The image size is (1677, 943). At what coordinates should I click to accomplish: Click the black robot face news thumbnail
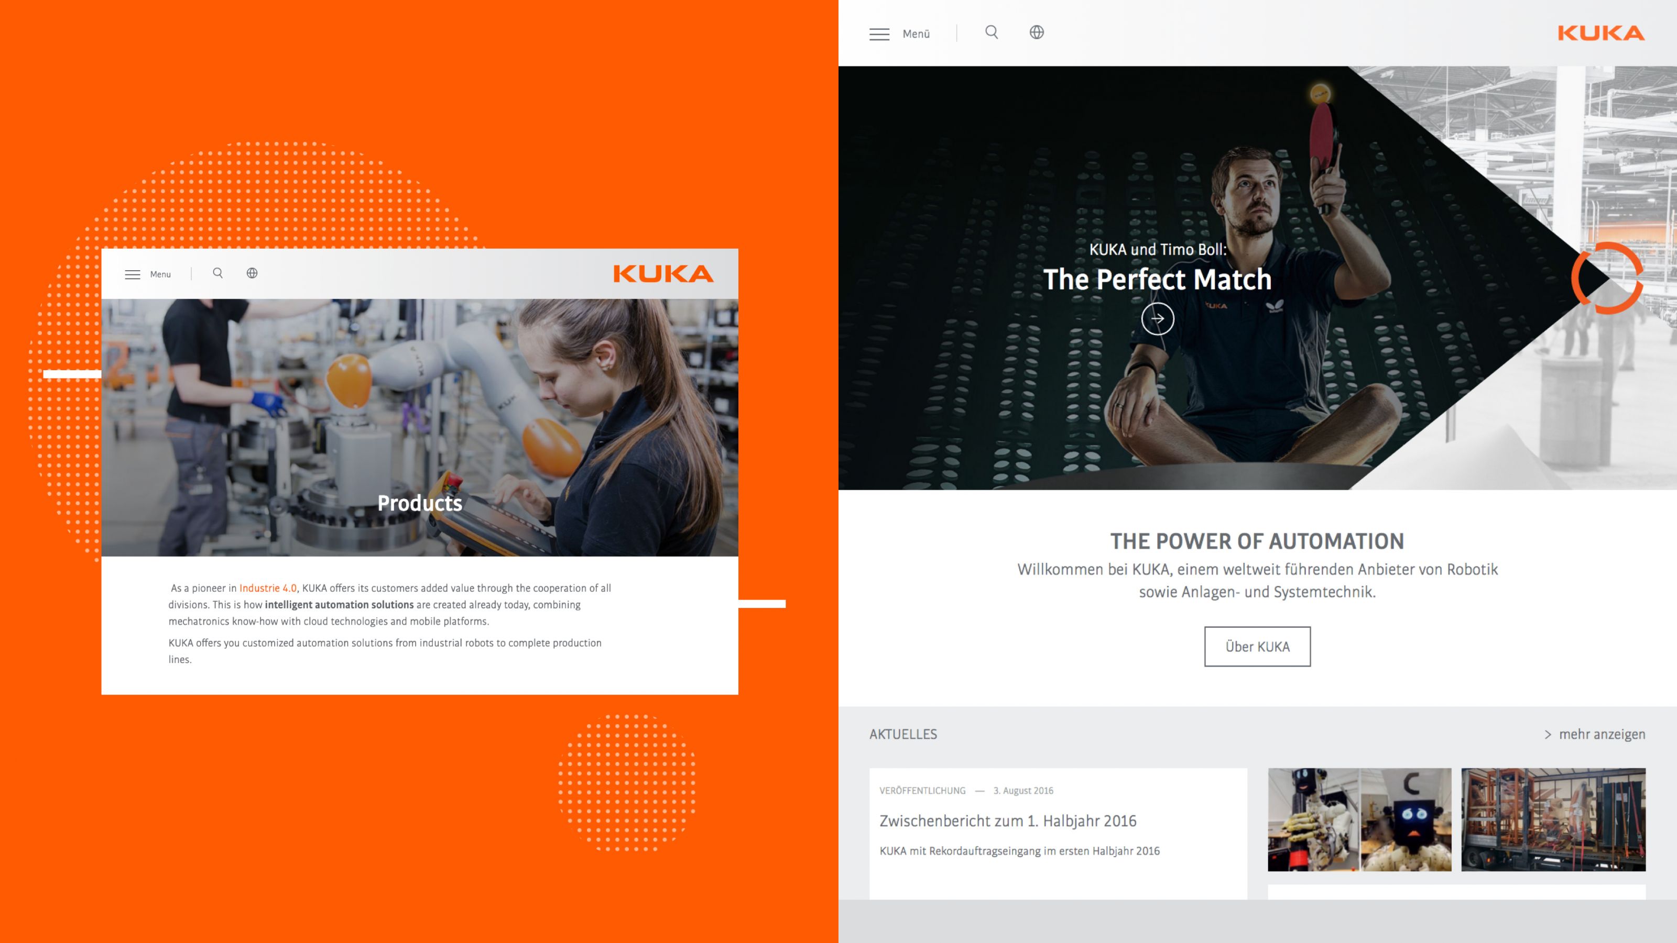point(1359,819)
